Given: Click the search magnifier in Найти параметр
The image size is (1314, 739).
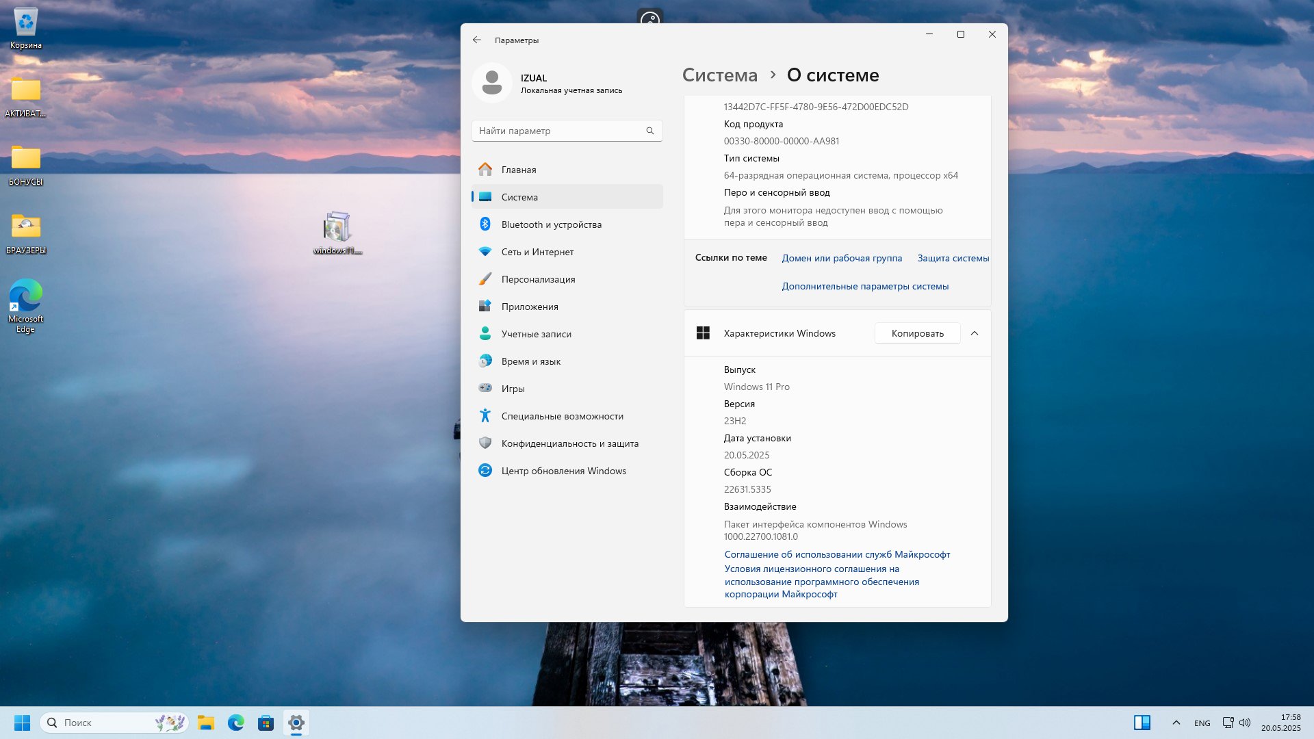Looking at the screenshot, I should [x=650, y=131].
